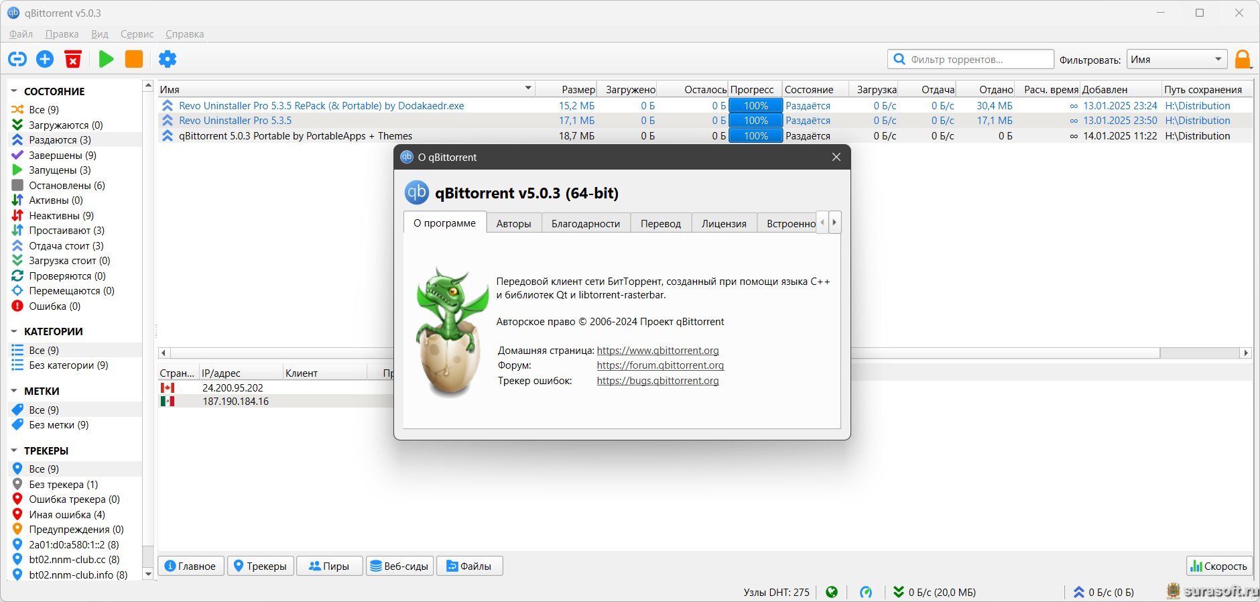Open the forum.qbittorrent.org link
The width and height of the screenshot is (1260, 602).
point(660,365)
